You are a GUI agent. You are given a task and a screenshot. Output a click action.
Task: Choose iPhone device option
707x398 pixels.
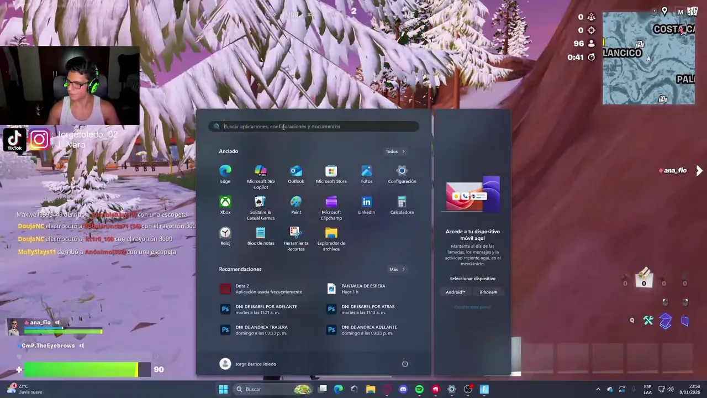click(488, 292)
